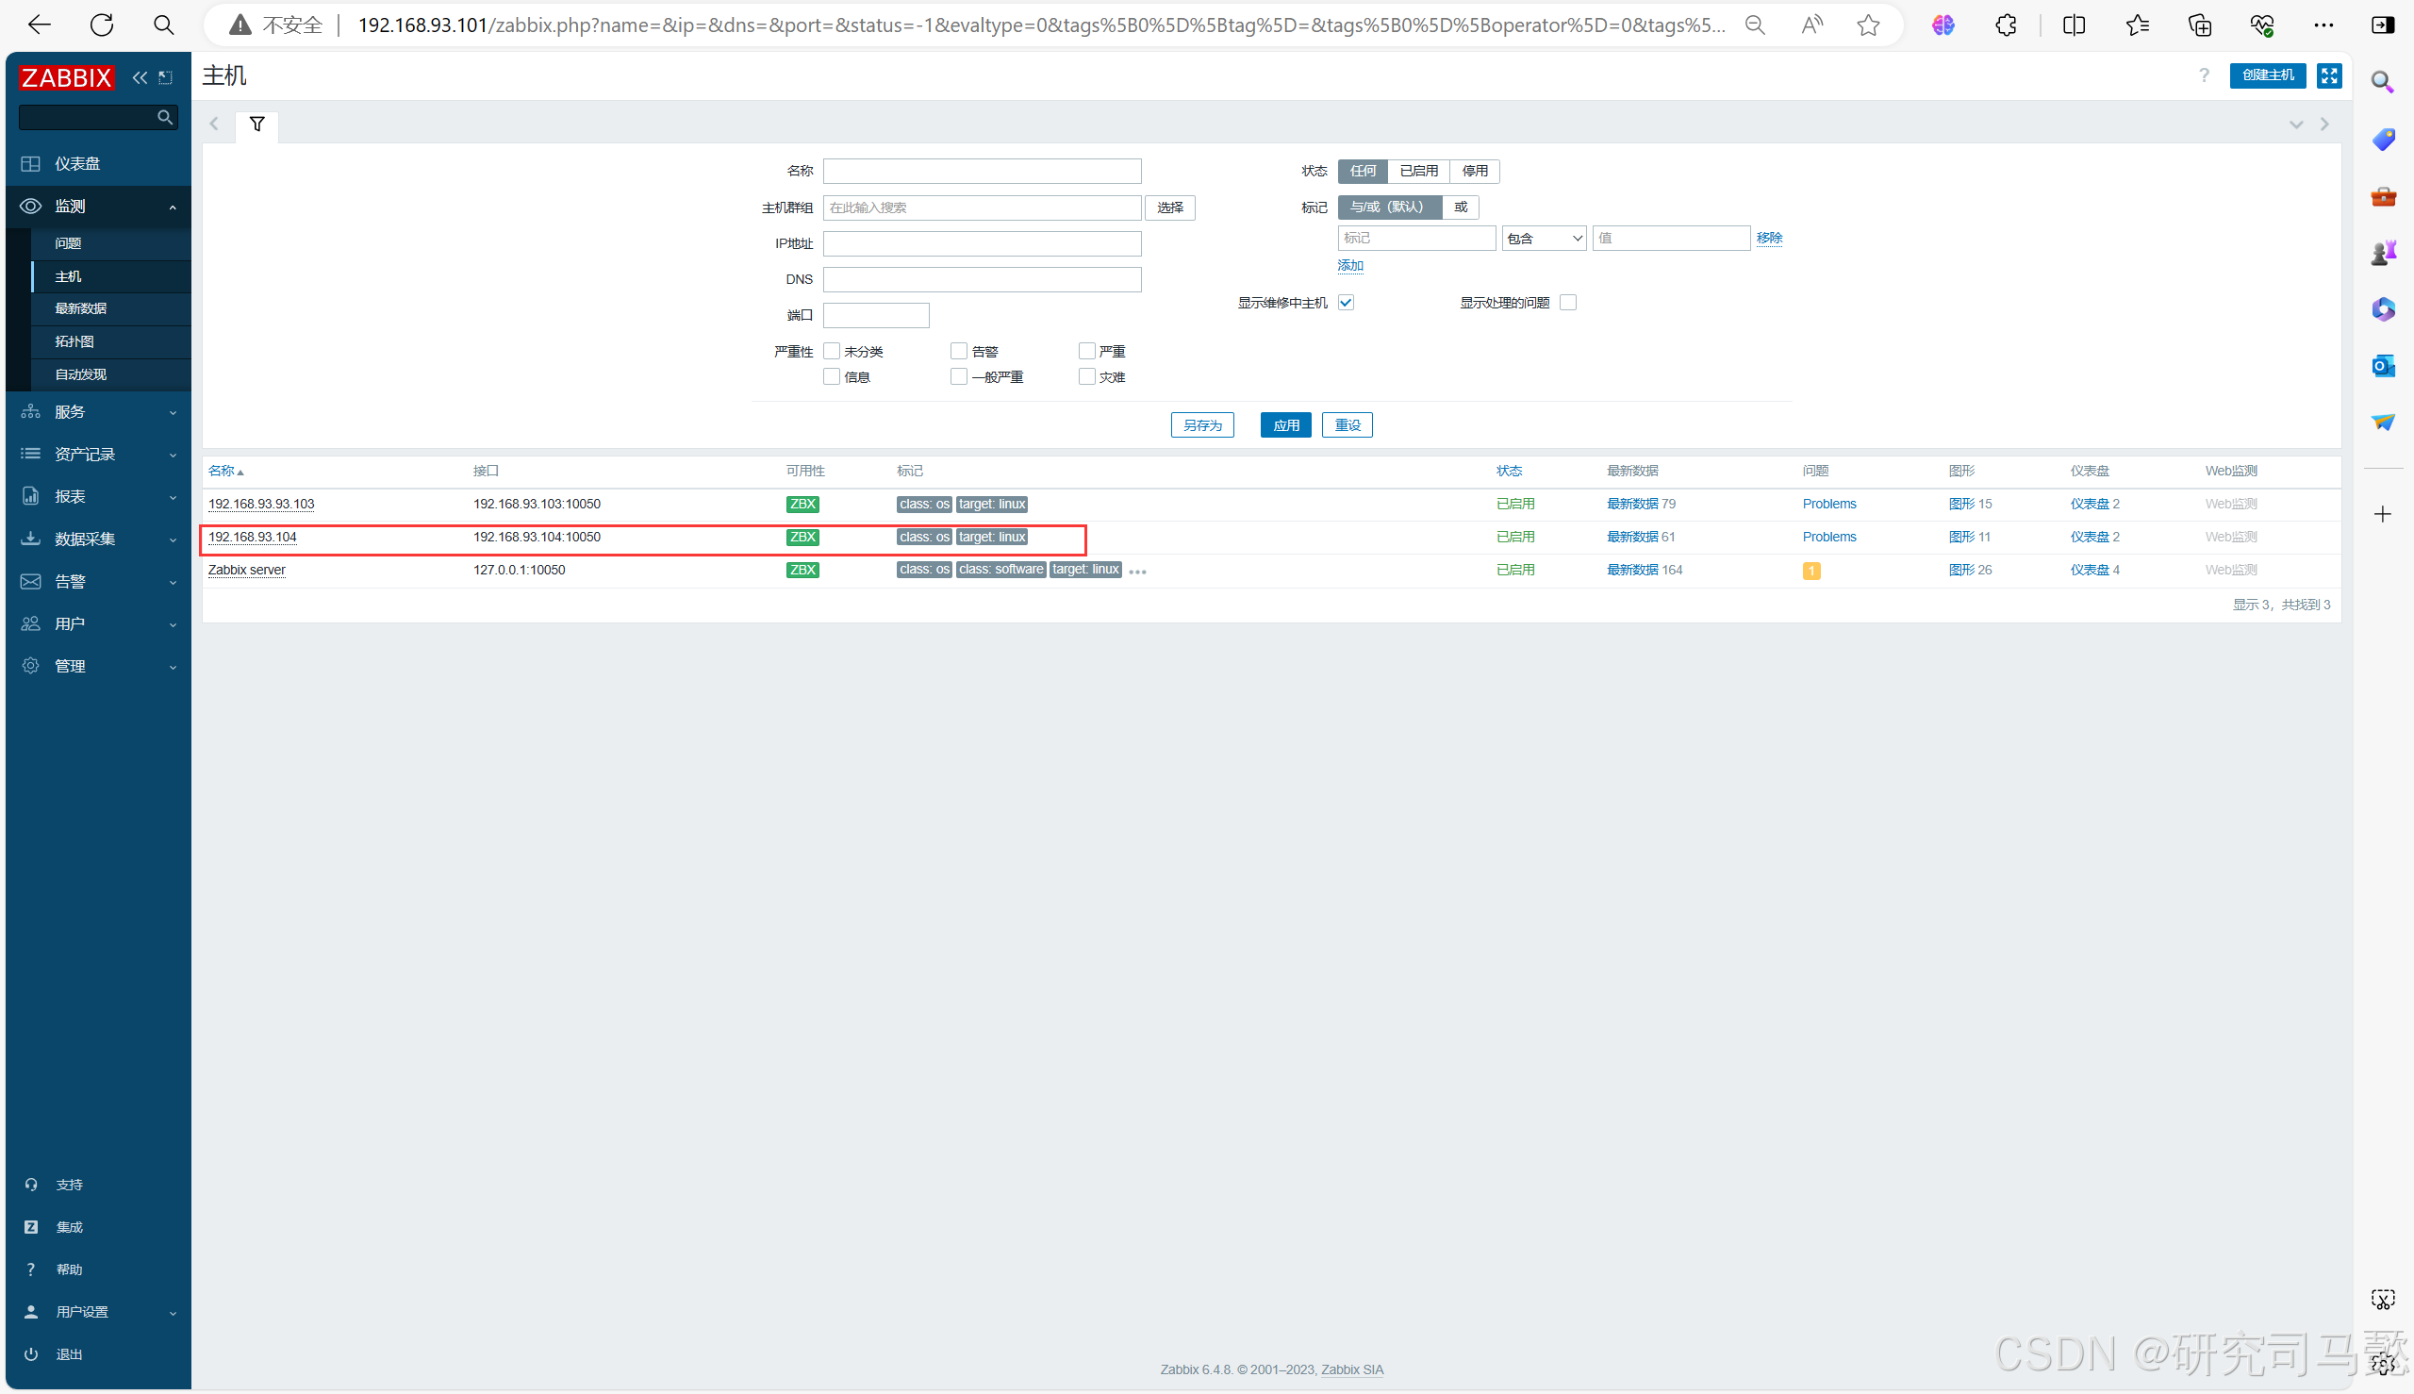This screenshot has height=1394, width=2414.
Task: Select 已启用 status option
Action: (x=1417, y=172)
